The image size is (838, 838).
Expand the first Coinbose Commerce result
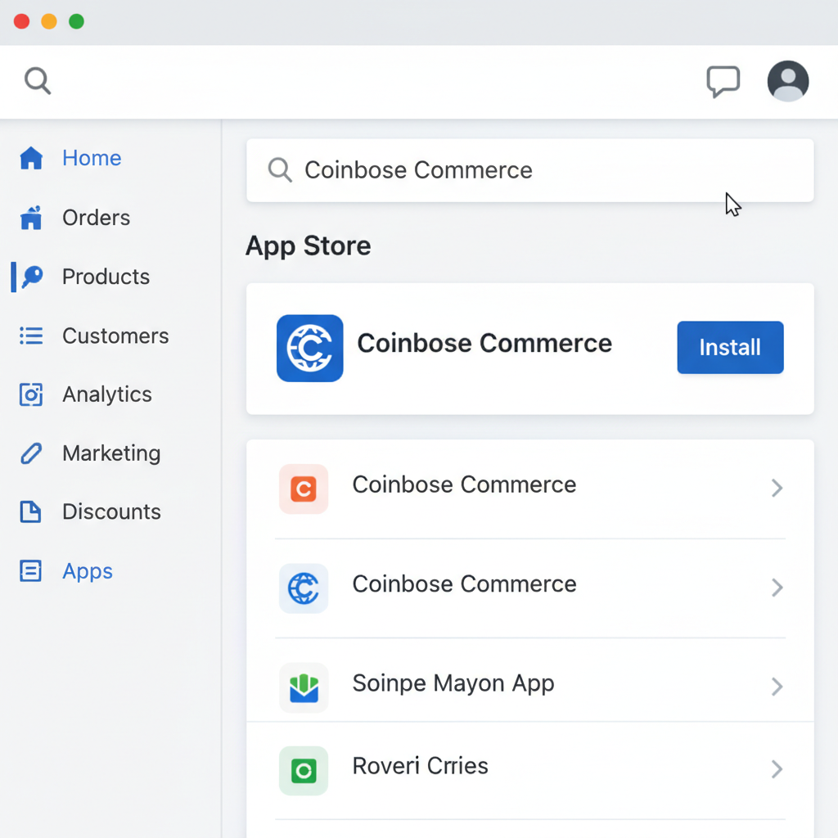coord(777,488)
